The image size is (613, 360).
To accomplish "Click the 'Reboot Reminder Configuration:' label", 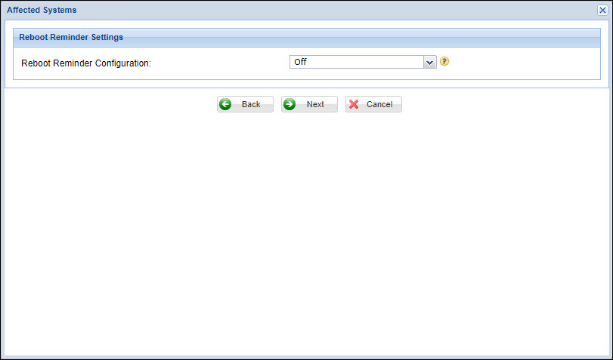I will (86, 63).
